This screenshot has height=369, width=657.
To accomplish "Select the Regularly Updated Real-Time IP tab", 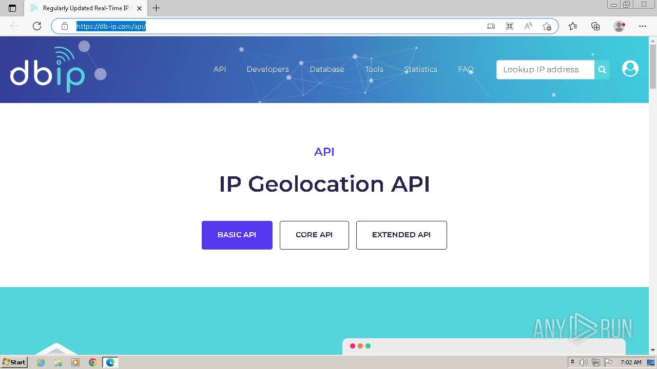I will [85, 8].
